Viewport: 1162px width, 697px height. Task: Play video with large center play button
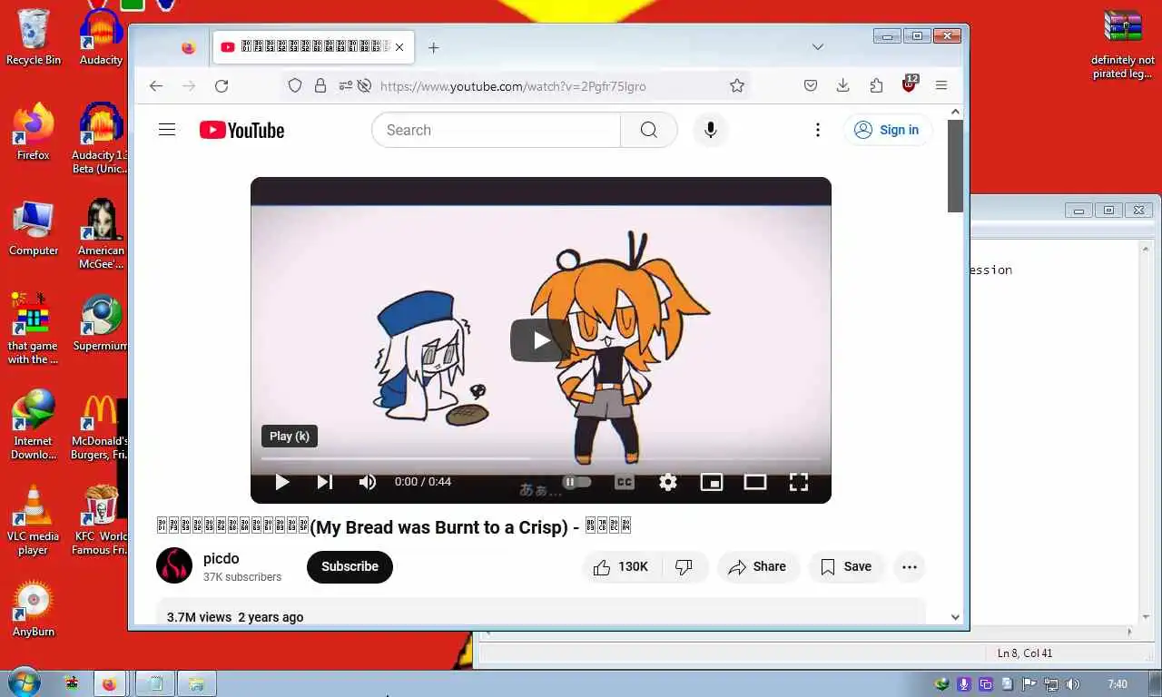point(541,340)
